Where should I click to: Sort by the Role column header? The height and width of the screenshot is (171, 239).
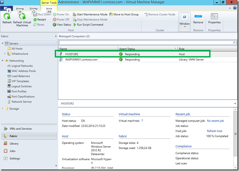[207, 49]
